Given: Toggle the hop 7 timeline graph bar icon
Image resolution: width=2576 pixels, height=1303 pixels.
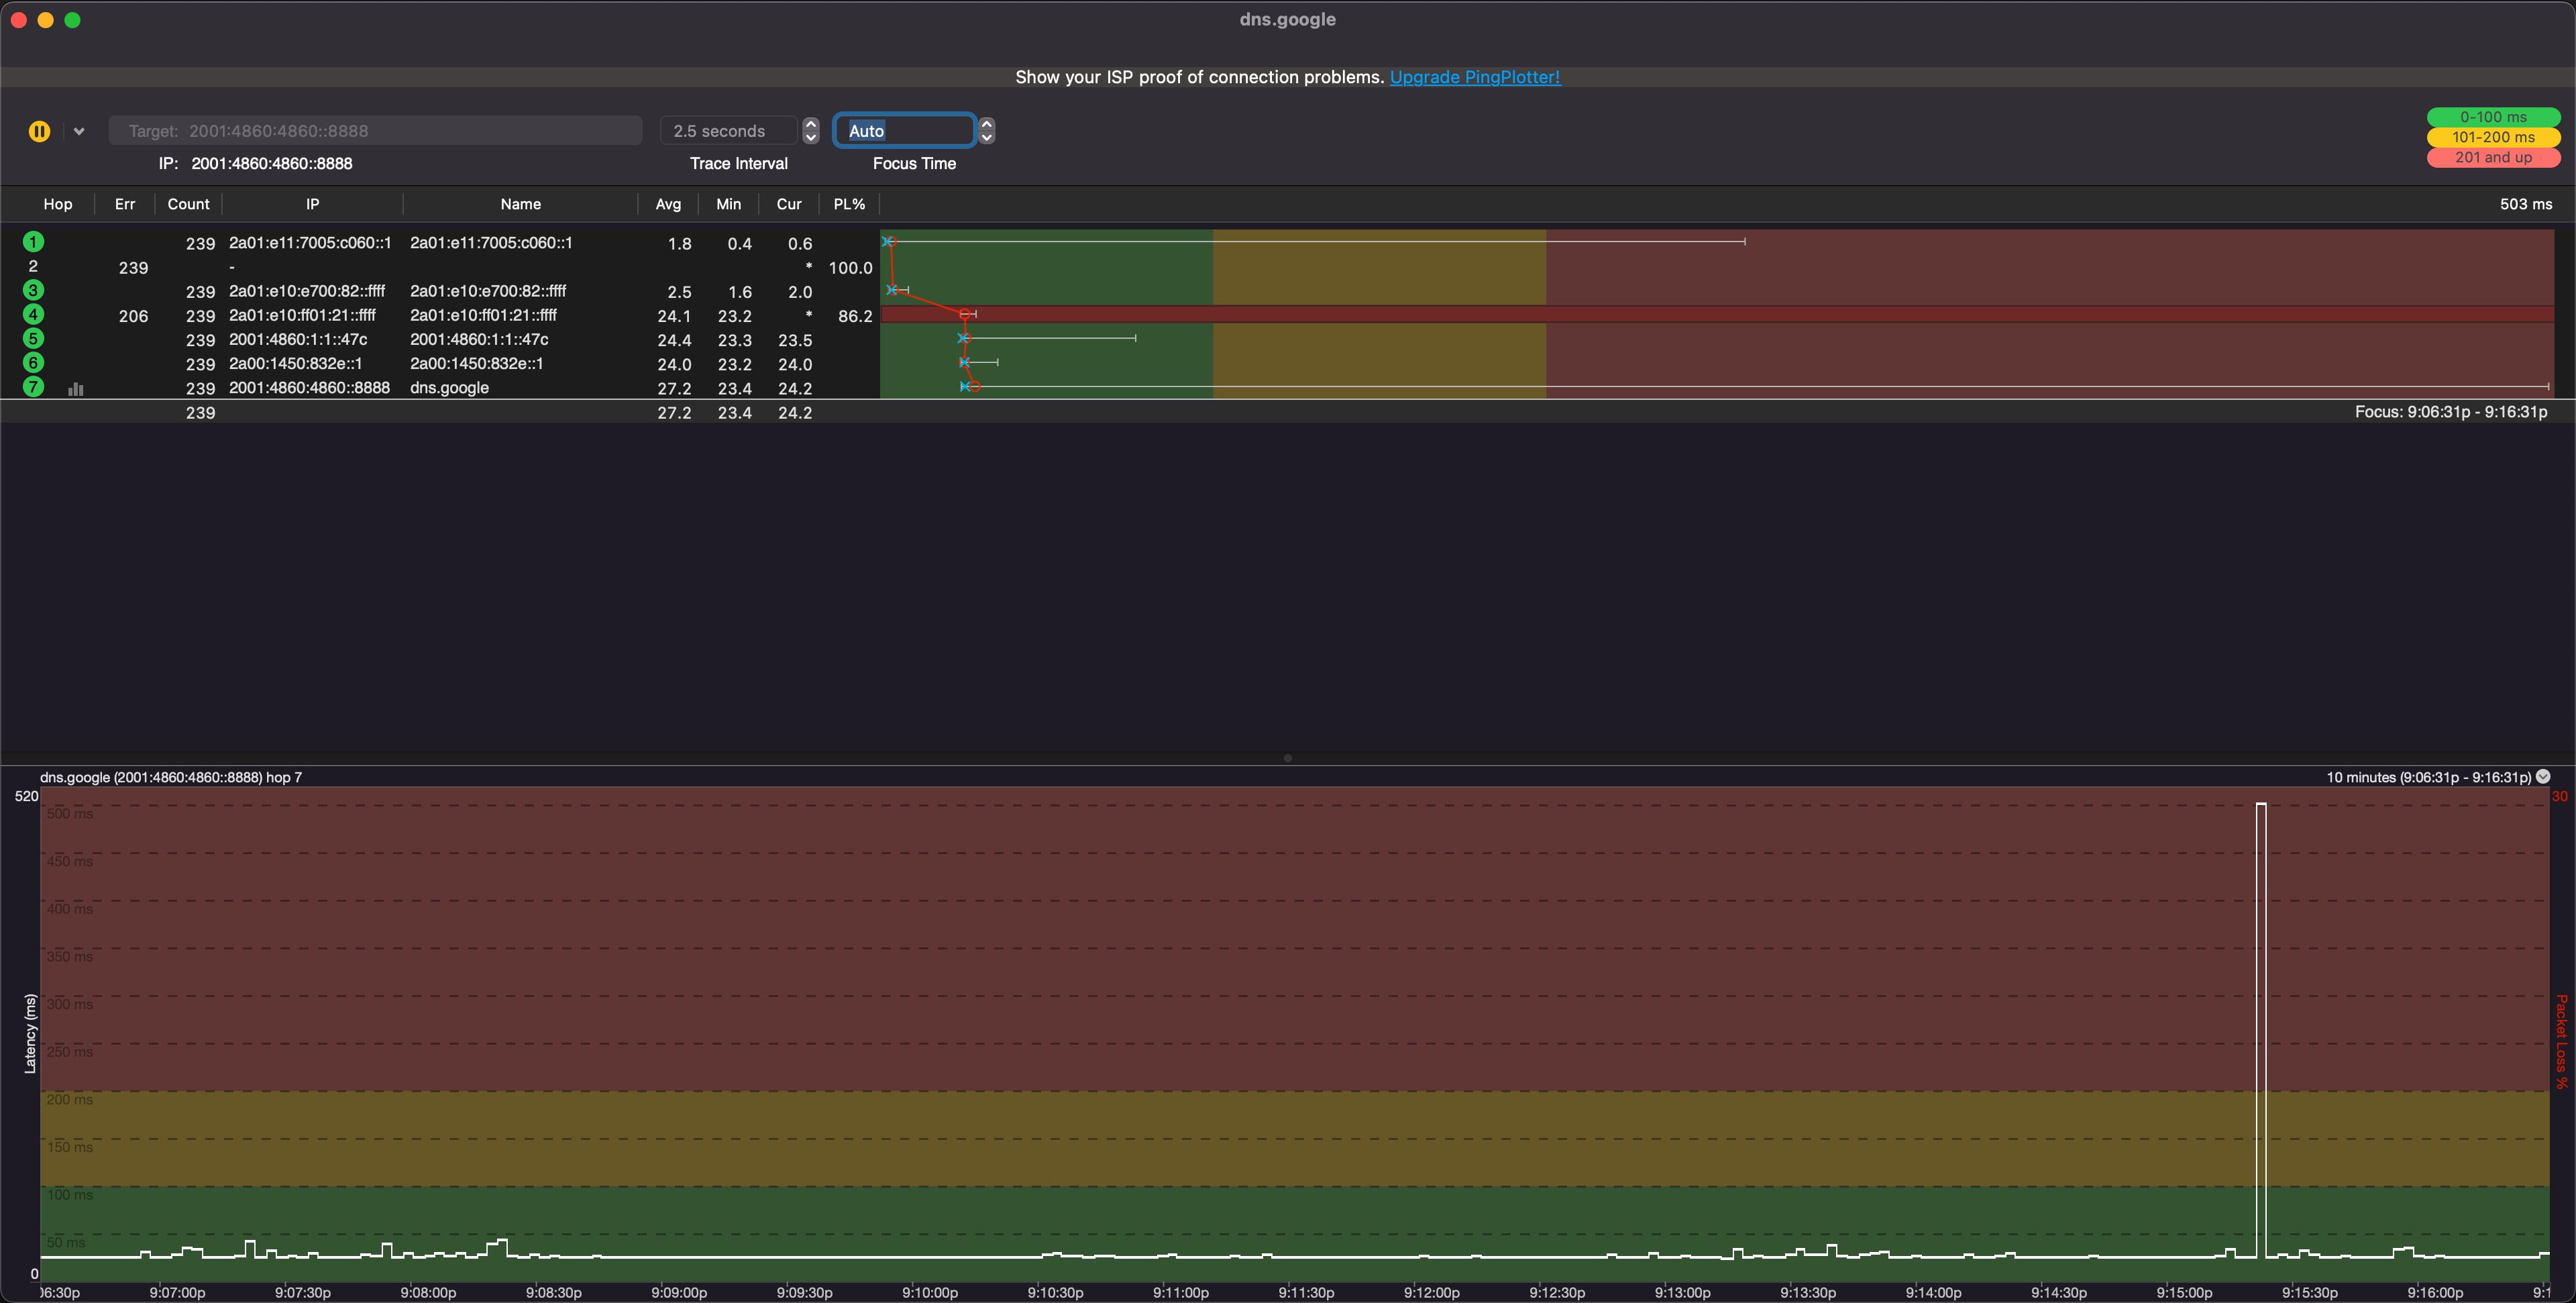Looking at the screenshot, I should click(x=76, y=389).
